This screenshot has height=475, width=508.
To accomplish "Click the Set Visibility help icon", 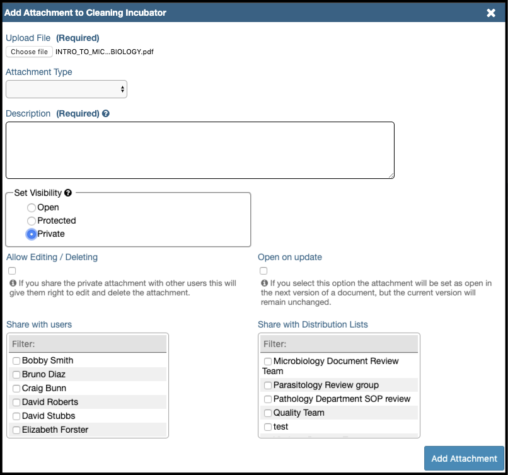I will 68,193.
